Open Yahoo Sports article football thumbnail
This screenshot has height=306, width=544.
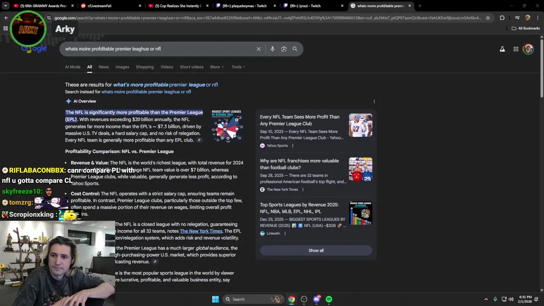click(360, 125)
